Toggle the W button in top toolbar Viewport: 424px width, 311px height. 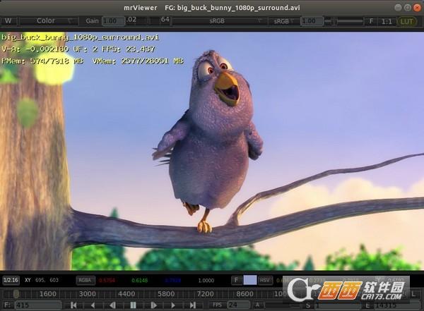8,20
